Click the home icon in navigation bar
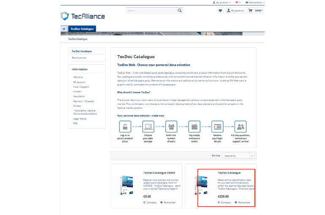Screen dimensions: 325x215 [64, 29]
